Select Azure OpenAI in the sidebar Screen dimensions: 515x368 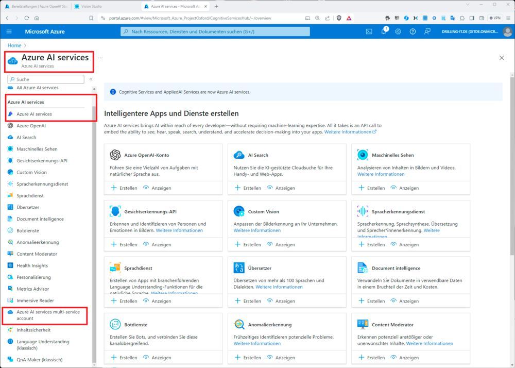tap(31, 125)
